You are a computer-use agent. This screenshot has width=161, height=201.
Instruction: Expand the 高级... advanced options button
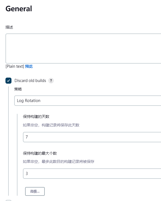coord(35,191)
